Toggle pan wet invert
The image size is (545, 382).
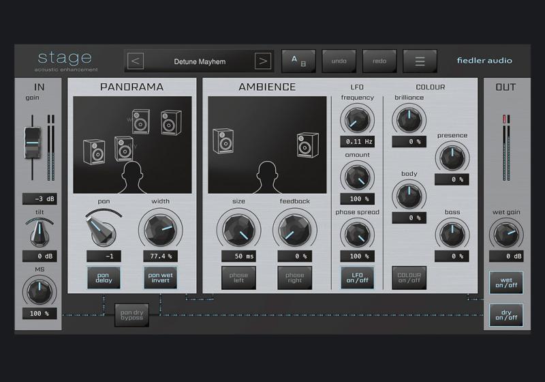click(160, 278)
